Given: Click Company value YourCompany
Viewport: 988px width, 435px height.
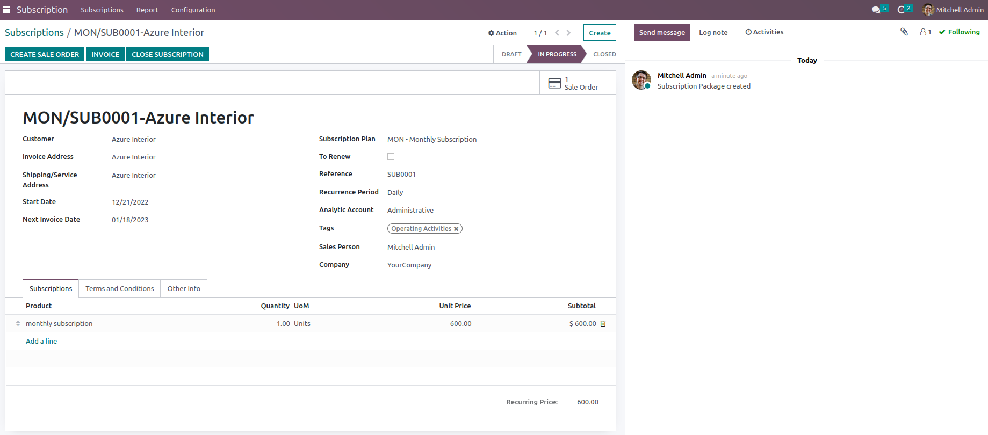Looking at the screenshot, I should (x=409, y=265).
